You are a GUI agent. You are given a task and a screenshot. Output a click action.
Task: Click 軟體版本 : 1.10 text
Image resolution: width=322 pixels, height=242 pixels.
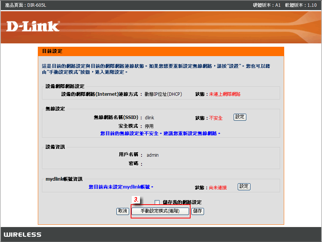click(x=301, y=5)
